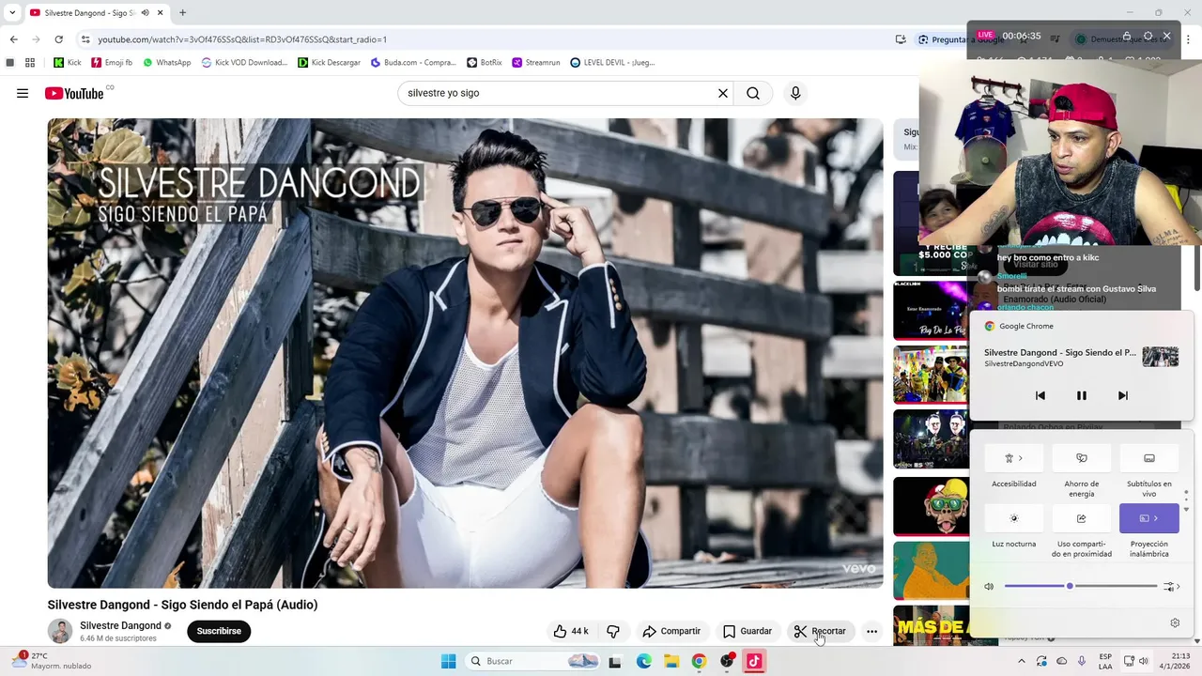This screenshot has height=676, width=1202.
Task: Toggle Luz nocturna quick setting
Action: (1014, 518)
